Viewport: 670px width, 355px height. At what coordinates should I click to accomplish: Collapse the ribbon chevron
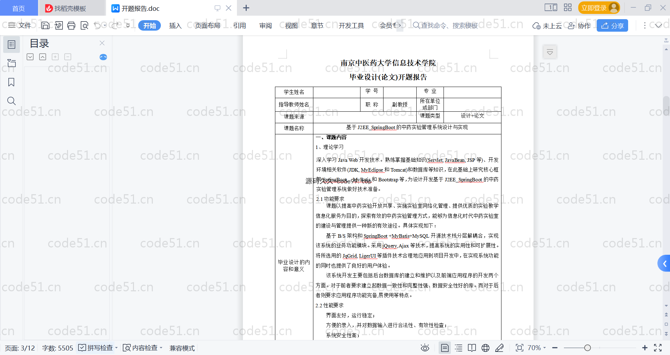tap(658, 25)
